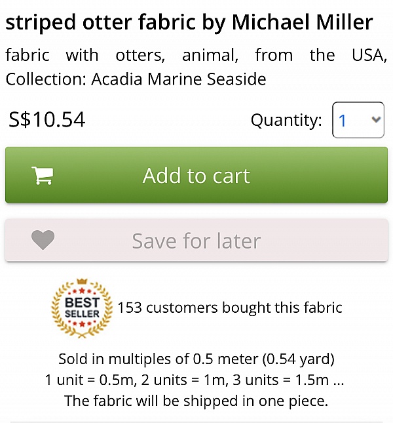The width and height of the screenshot is (393, 423).
Task: Click the 153 customers bought this fabric text
Action: pos(229,308)
